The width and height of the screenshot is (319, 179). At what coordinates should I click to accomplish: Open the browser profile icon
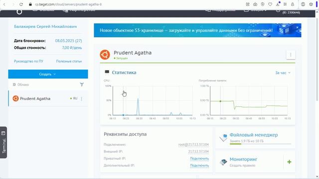click(x=293, y=4)
